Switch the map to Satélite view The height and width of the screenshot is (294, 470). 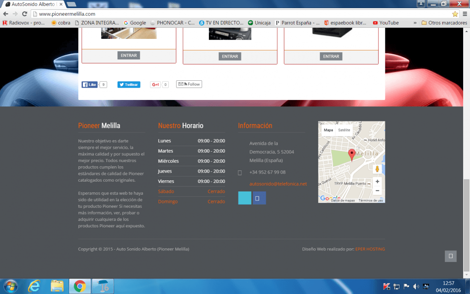344,130
